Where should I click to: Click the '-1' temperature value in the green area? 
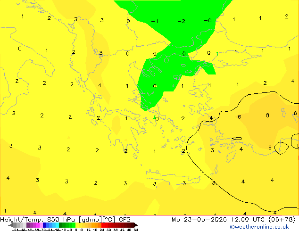click(155, 21)
